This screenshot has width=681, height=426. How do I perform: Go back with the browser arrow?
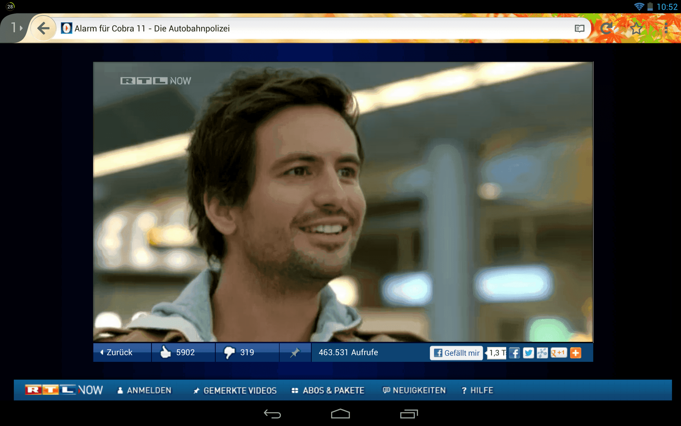[x=43, y=28]
